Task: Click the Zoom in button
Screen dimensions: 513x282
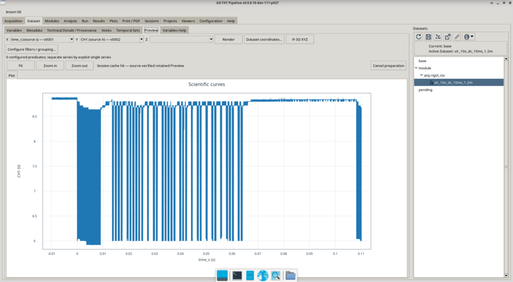Action: click(50, 66)
